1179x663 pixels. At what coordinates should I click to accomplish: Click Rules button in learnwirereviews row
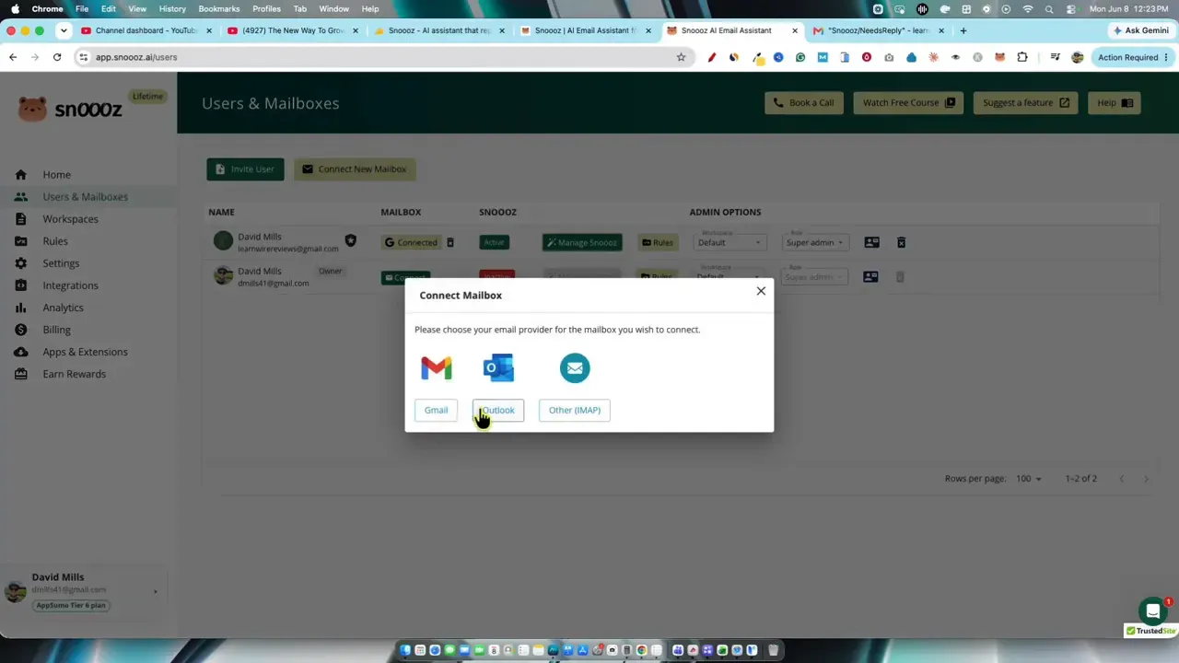pyautogui.click(x=658, y=243)
